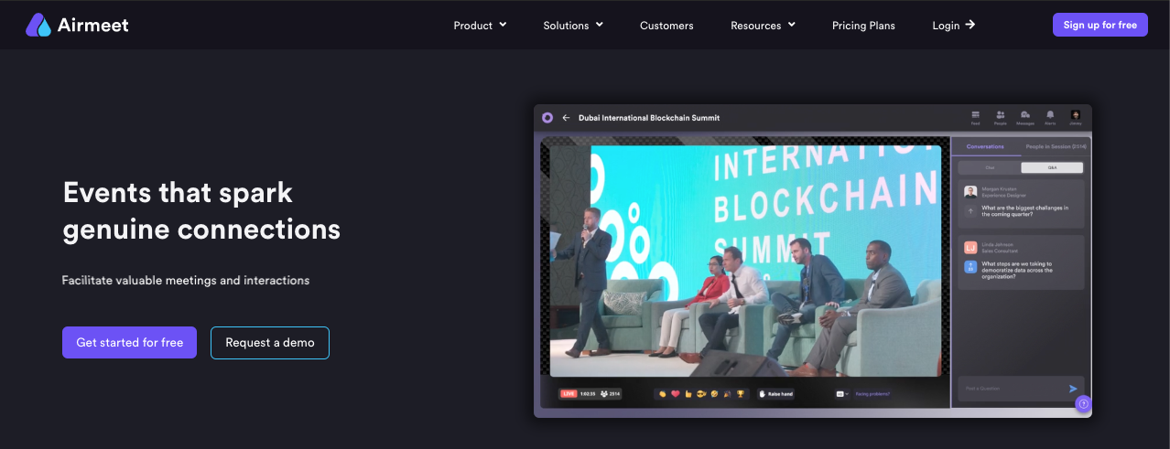This screenshot has height=449, width=1170.
Task: Expand the Solutions dropdown menu
Action: point(573,26)
